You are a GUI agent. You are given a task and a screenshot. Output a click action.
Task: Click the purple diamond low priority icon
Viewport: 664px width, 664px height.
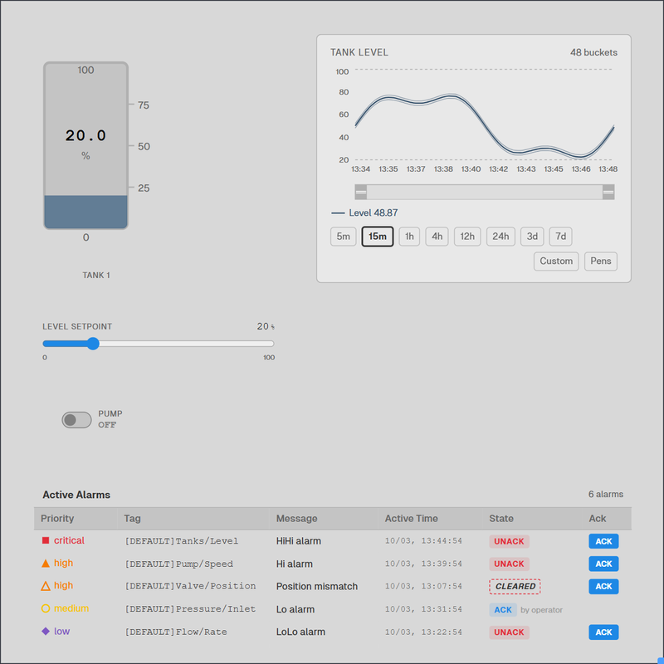click(x=46, y=632)
